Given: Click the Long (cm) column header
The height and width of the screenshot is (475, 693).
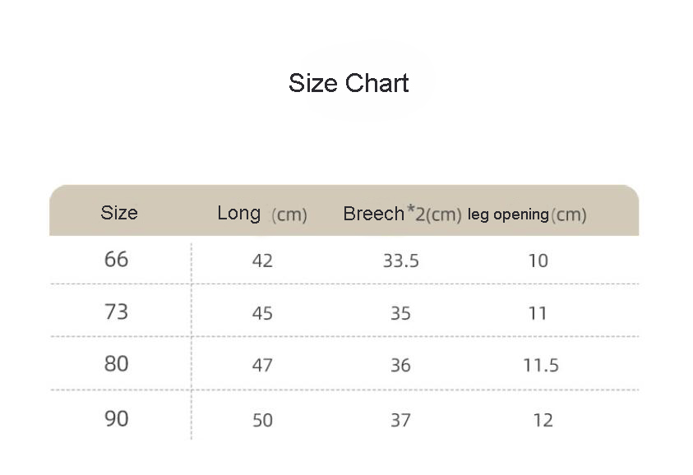Looking at the screenshot, I should (x=261, y=214).
